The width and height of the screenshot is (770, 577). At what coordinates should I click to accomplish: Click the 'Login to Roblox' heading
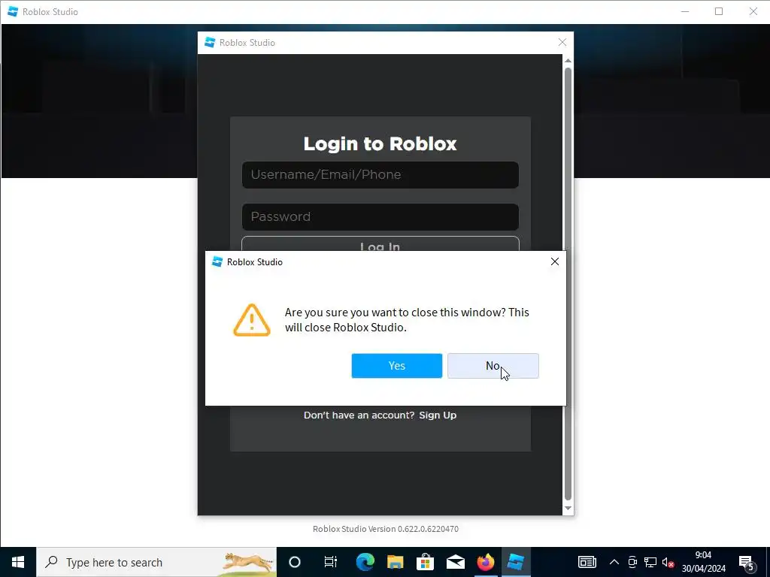click(380, 143)
